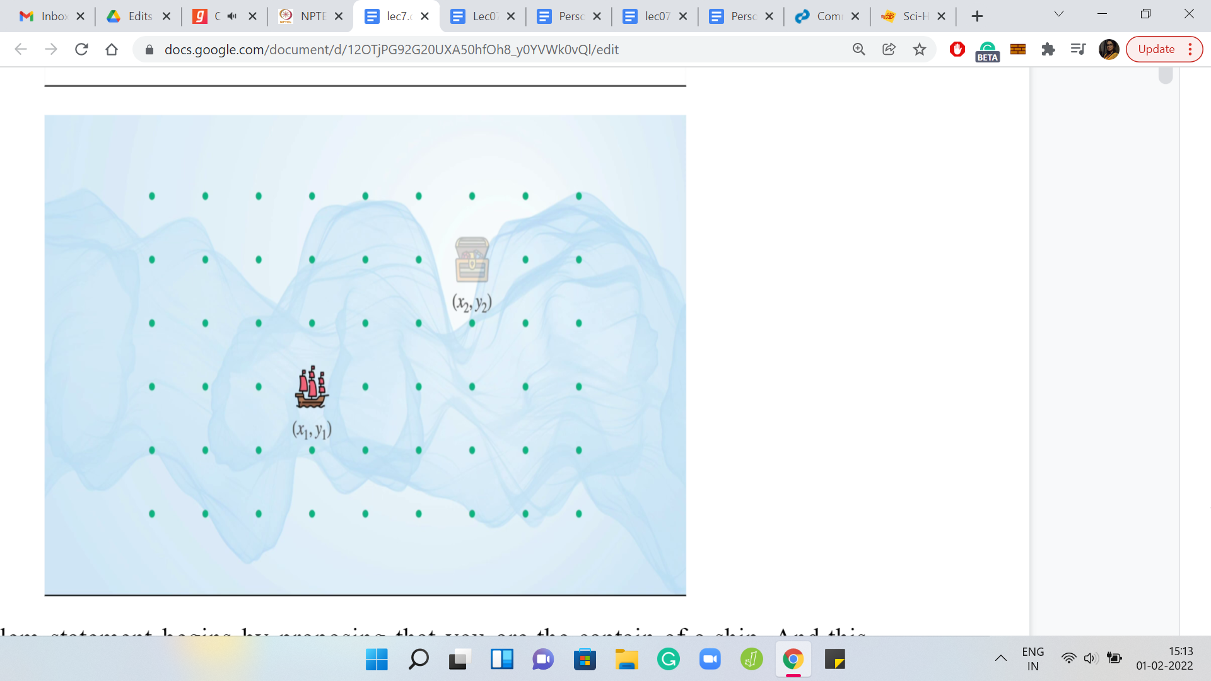The height and width of the screenshot is (681, 1211).
Task: Click the red adblocker extension icon
Action: 957,49
